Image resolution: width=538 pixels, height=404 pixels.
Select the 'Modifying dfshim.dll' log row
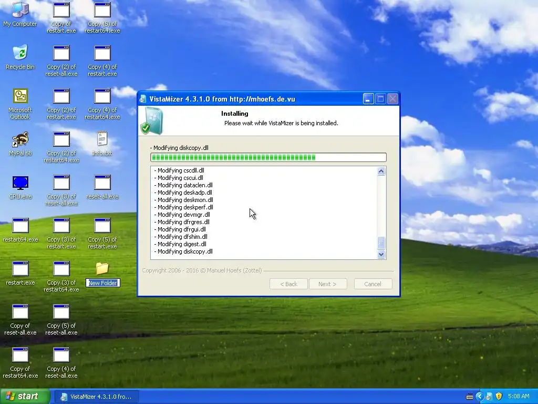coord(181,237)
